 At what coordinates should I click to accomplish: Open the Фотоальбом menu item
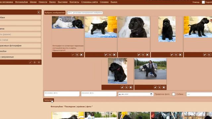21,2
